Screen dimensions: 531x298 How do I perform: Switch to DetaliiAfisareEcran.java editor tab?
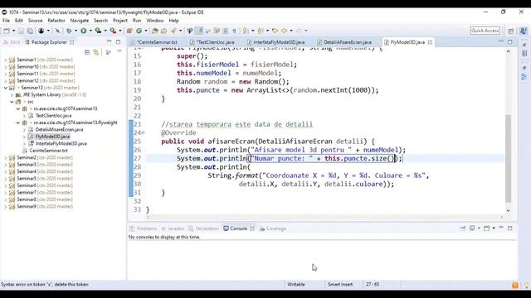click(345, 42)
